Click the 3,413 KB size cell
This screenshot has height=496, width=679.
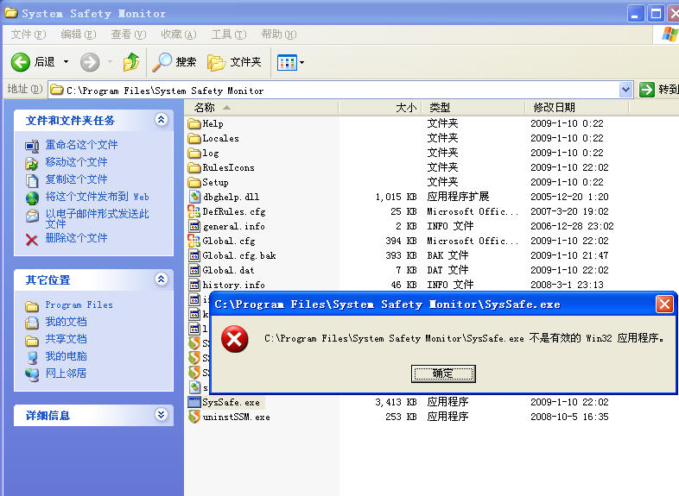coord(396,402)
